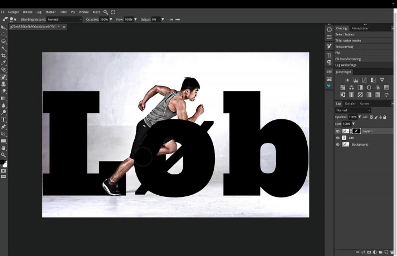Open the CSS side panel
This screenshot has height=256, width=397.
[329, 71]
